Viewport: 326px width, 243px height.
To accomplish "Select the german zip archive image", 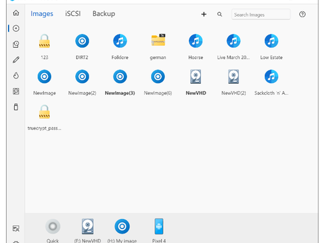I will click(158, 46).
